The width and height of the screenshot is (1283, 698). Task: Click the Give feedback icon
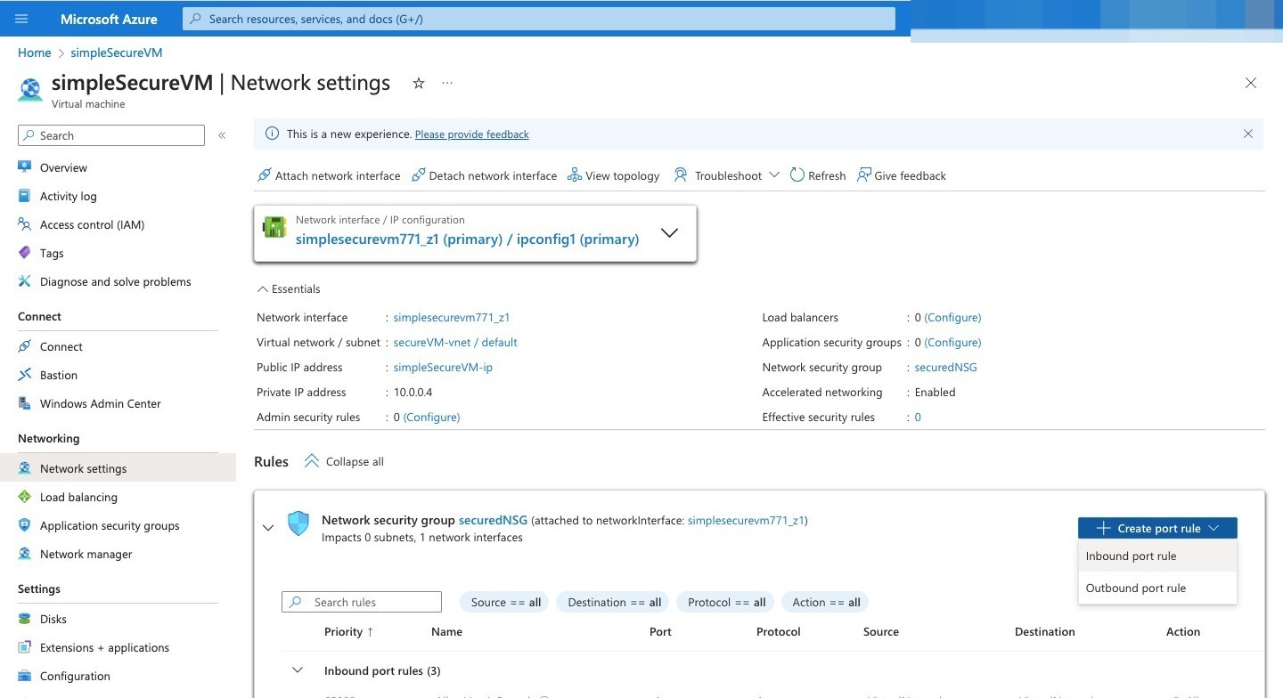coord(863,175)
